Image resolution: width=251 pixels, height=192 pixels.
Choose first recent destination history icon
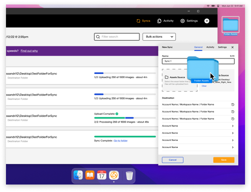pyautogui.click(x=233, y=105)
